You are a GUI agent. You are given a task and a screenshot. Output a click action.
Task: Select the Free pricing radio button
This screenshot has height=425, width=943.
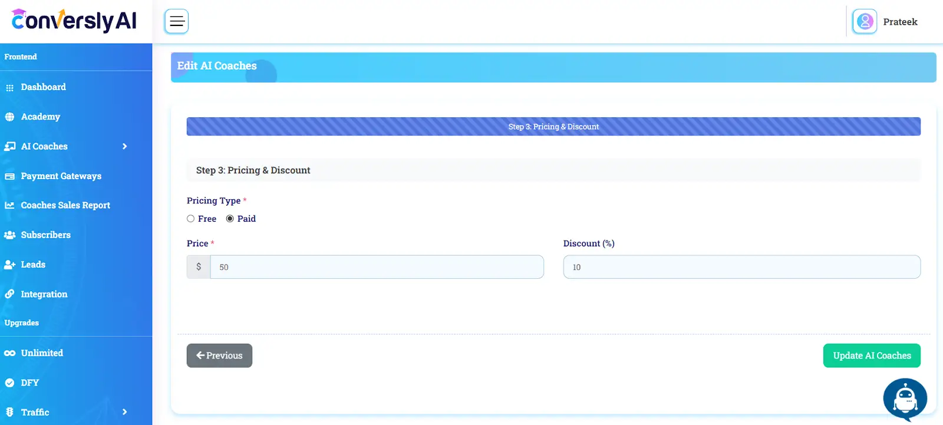coord(190,219)
